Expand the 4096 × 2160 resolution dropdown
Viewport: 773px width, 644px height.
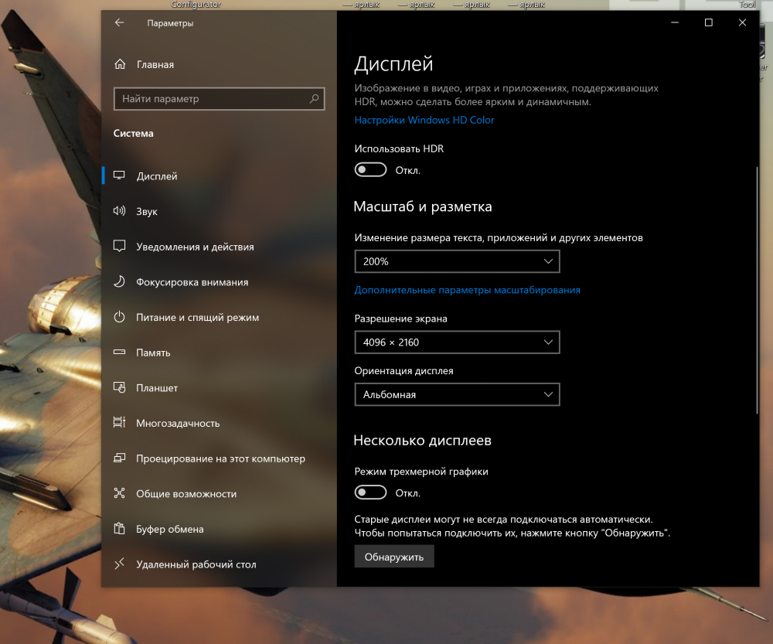tap(456, 342)
